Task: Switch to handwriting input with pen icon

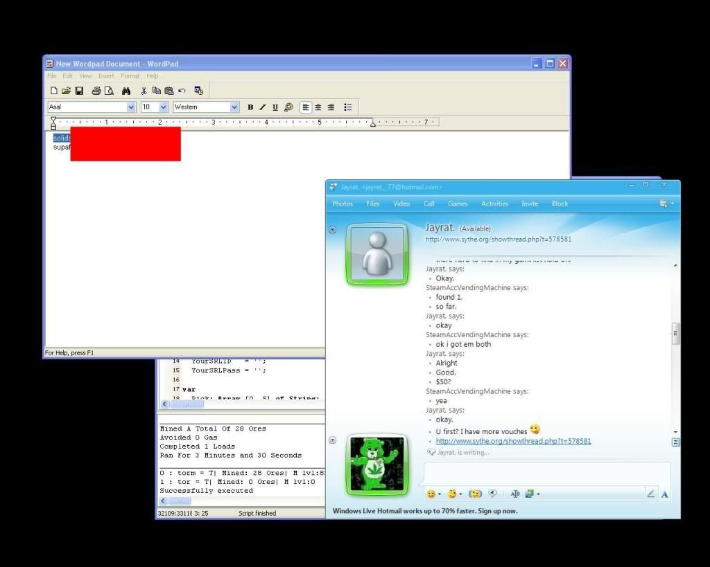Action: point(650,494)
